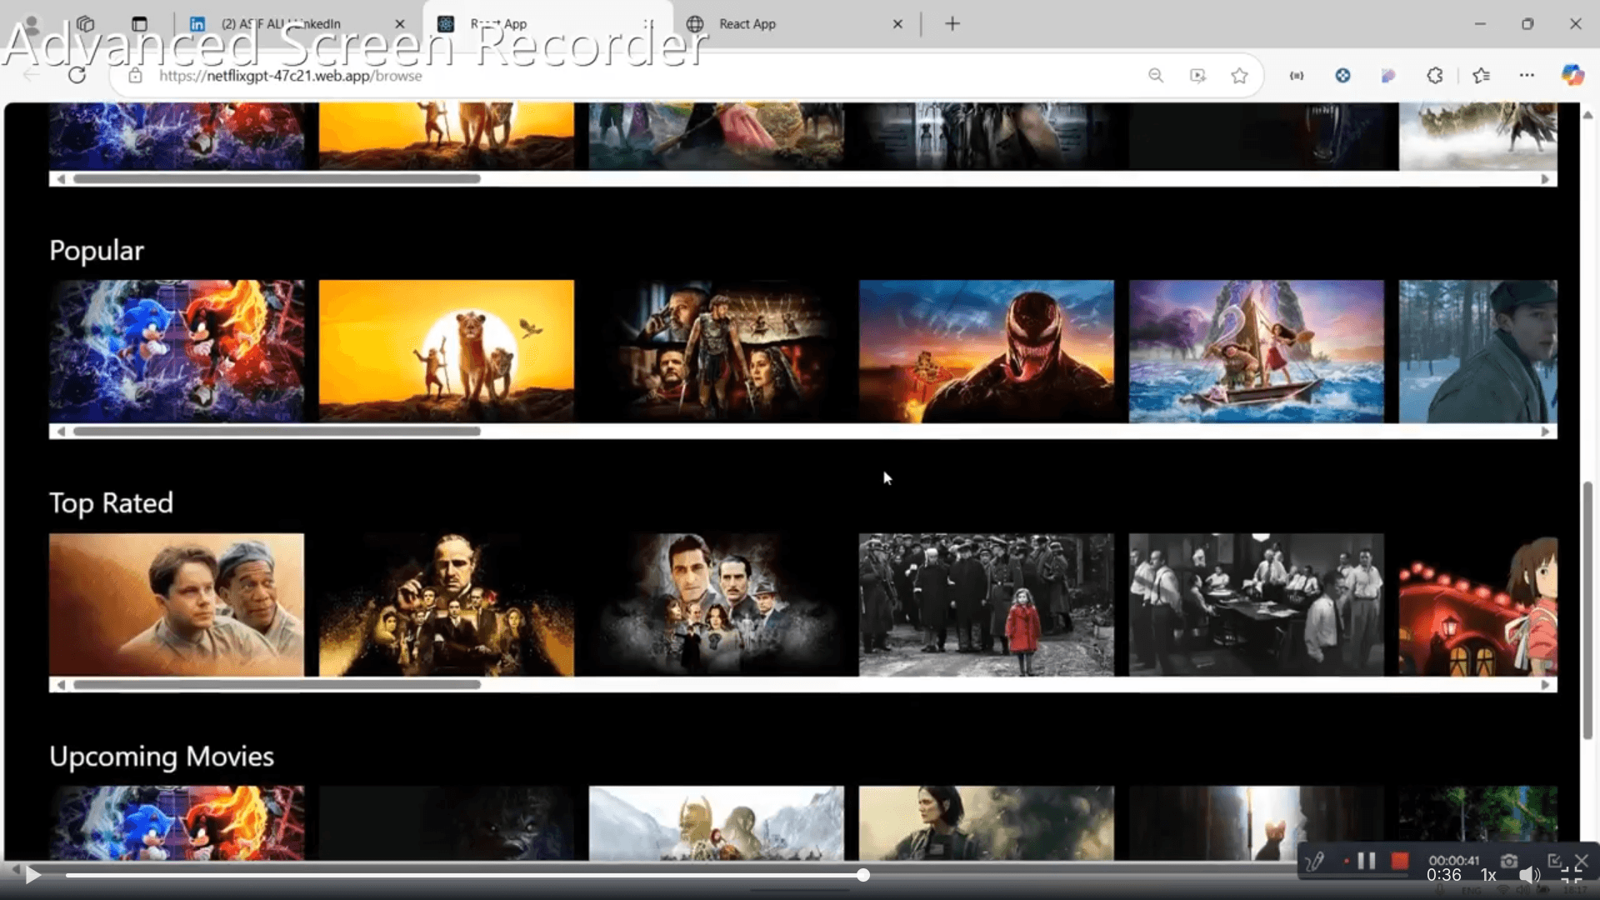The image size is (1600, 900).
Task: Open the favorites list icon in the toolbar
Action: 1481,75
